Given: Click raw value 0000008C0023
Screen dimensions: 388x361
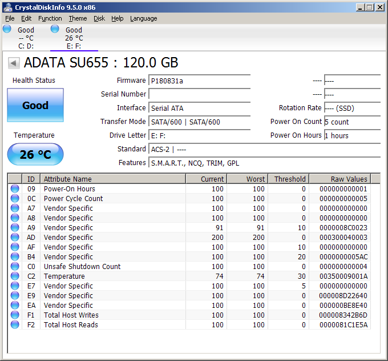Looking at the screenshot, I should point(343,228).
